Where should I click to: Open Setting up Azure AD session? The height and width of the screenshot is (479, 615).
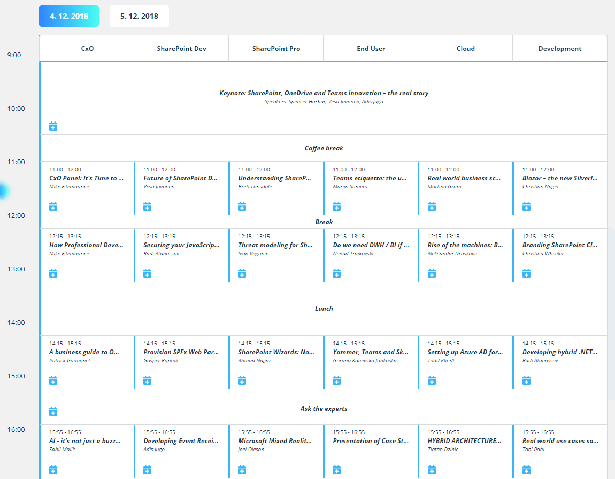click(x=465, y=352)
